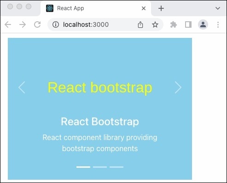This screenshot has height=183, width=227.
Task: Bookmark this page with the star
Action: point(155,24)
